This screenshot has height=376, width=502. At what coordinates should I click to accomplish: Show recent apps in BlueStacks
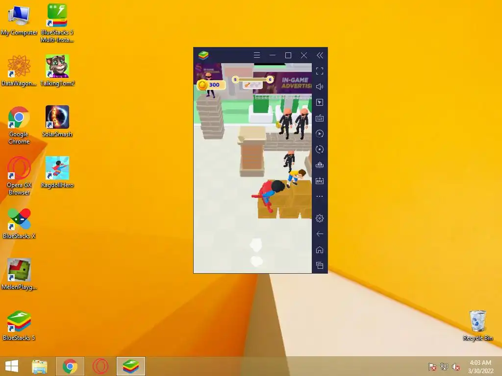[320, 265]
